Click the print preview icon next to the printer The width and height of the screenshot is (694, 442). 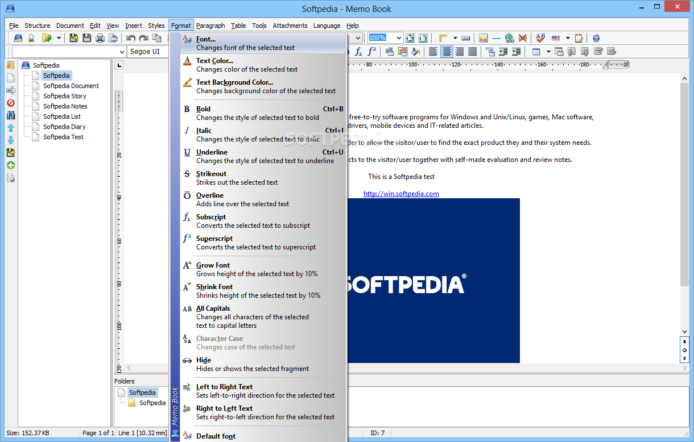pyautogui.click(x=113, y=38)
